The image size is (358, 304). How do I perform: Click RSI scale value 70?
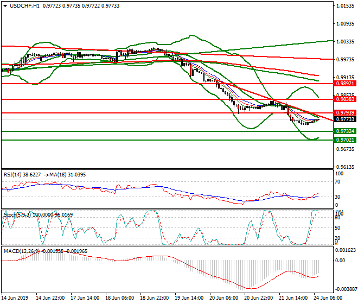(x=337, y=182)
